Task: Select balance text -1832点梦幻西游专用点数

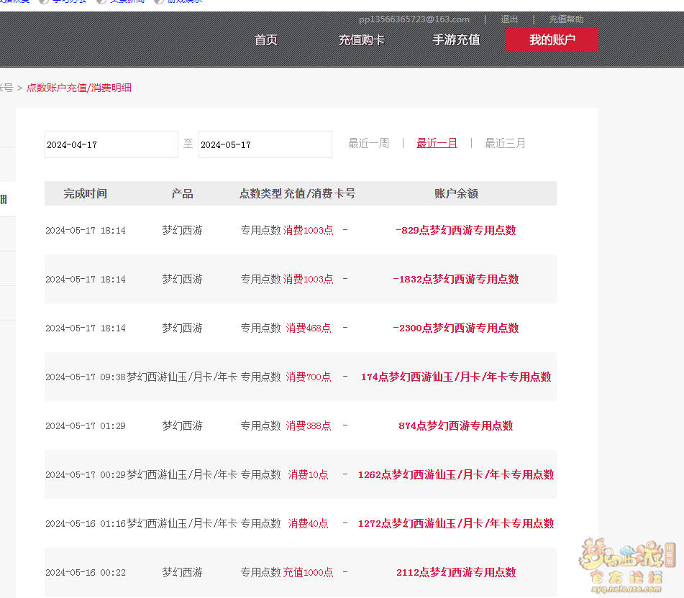Action: pyautogui.click(x=456, y=279)
